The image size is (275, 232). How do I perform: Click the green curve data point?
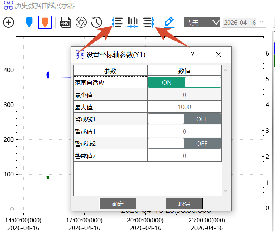(x=48, y=178)
